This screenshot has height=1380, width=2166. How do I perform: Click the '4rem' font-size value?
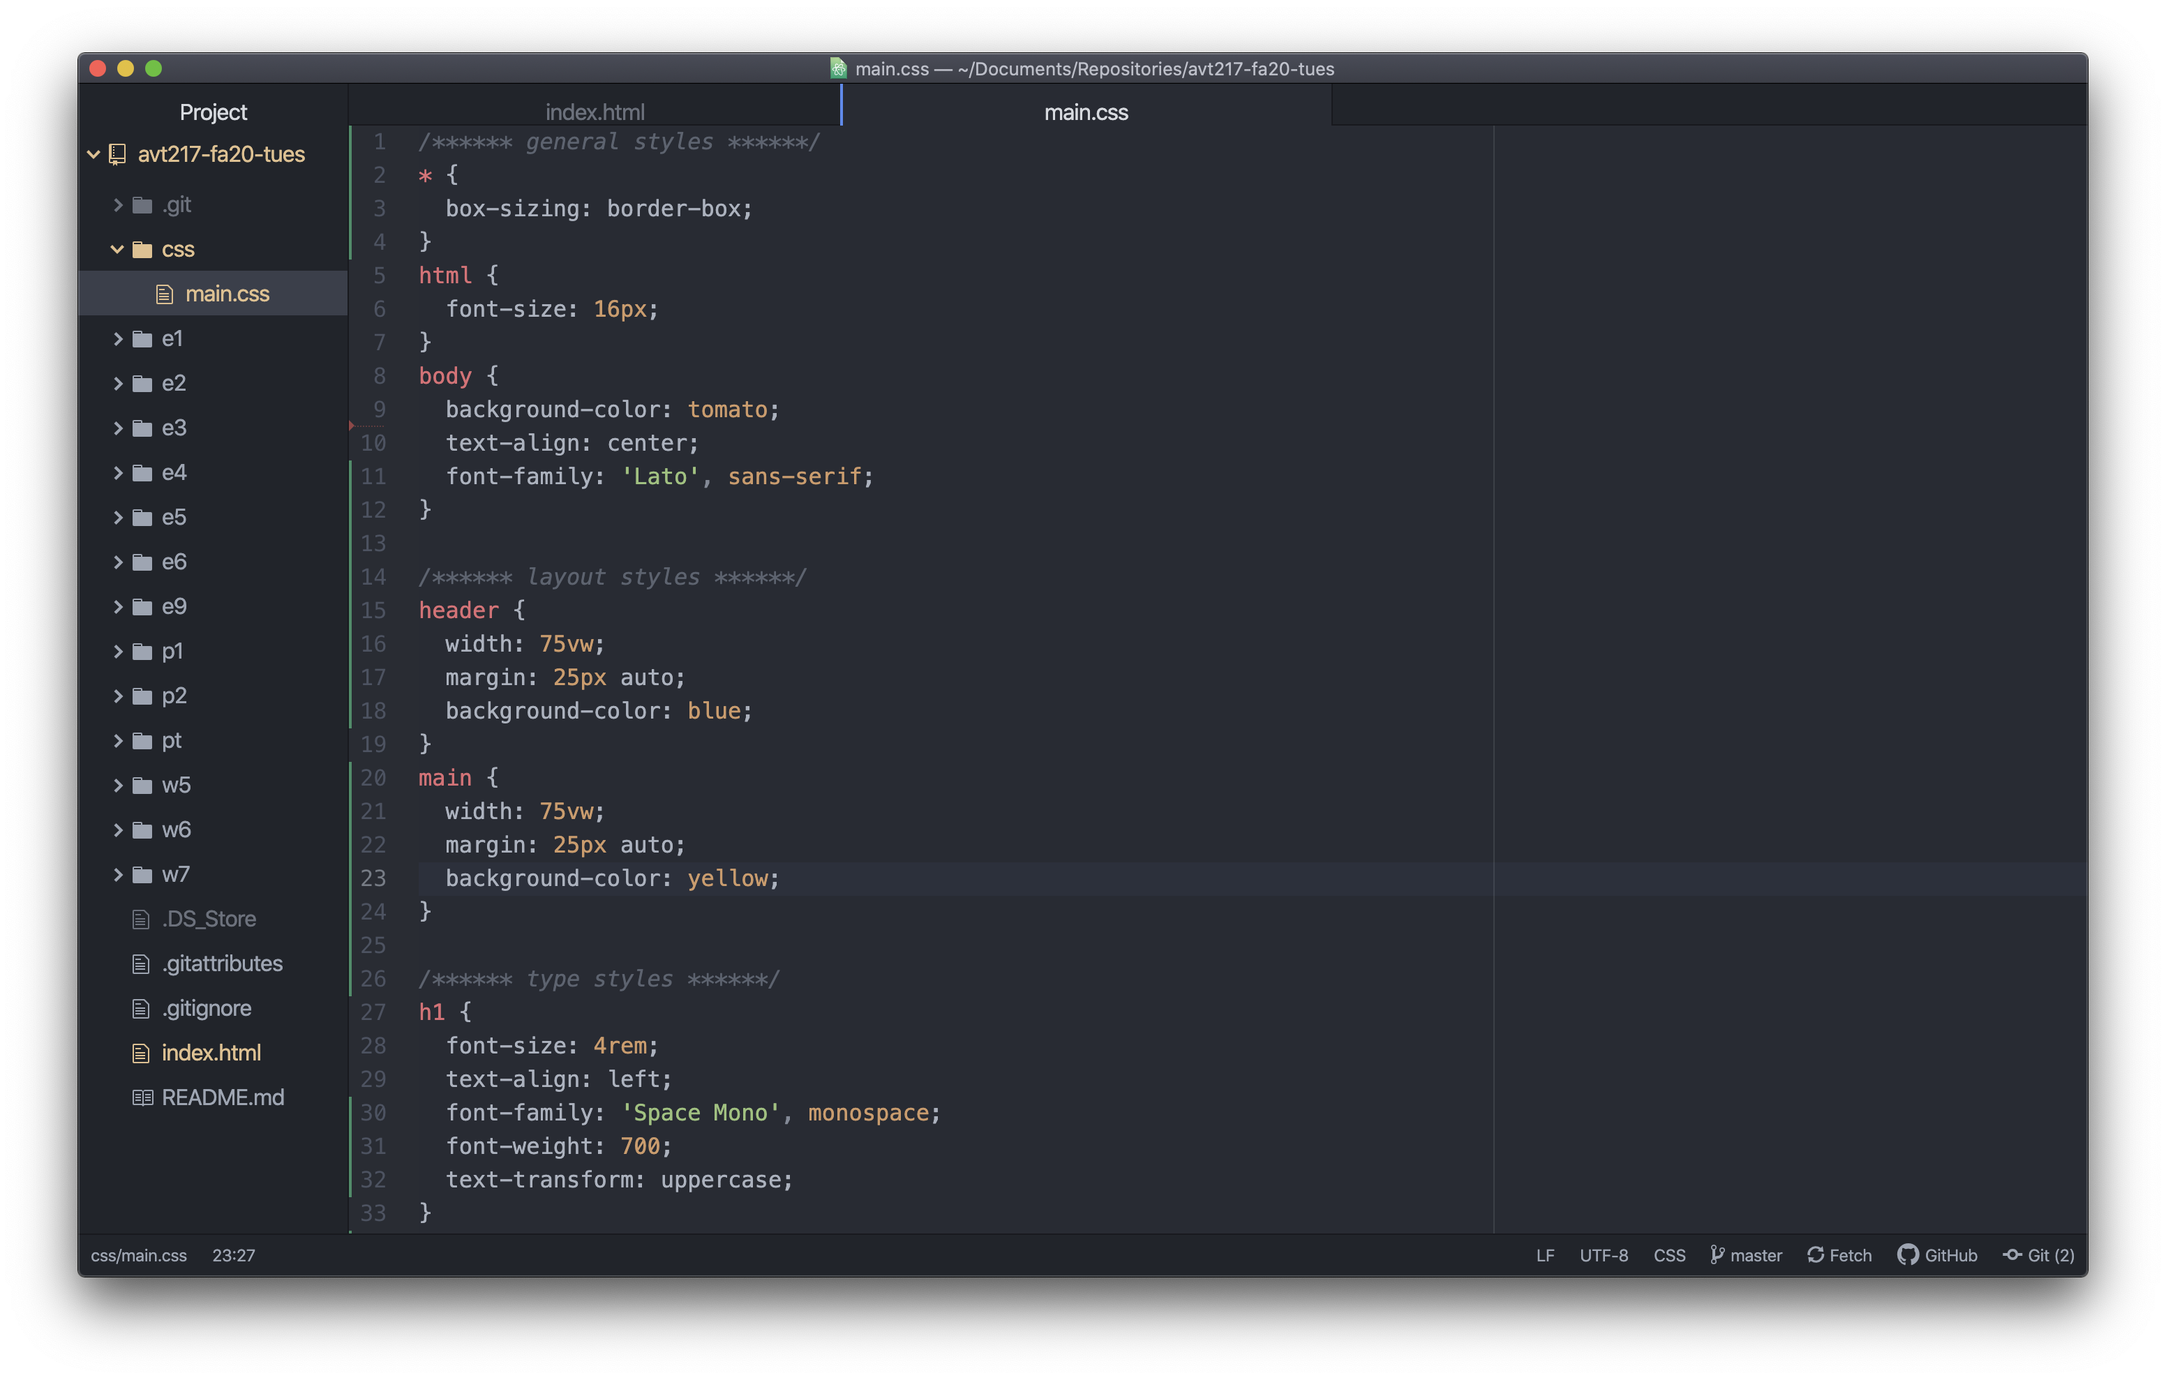pos(620,1045)
